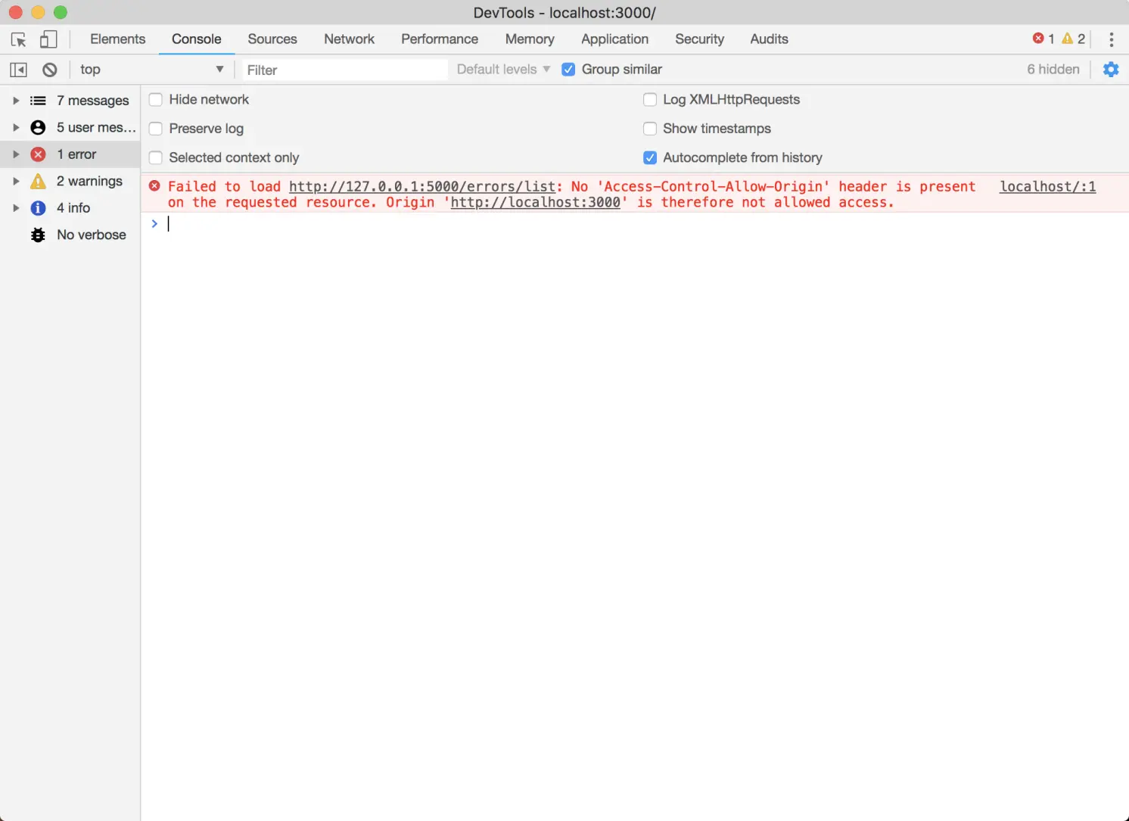This screenshot has height=821, width=1129.
Task: Open the 127.0.0.1:5000/errors/list link
Action: [422, 186]
